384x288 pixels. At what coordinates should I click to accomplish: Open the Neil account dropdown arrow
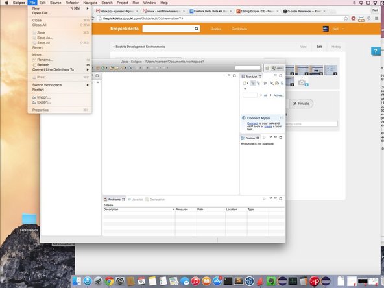[343, 29]
